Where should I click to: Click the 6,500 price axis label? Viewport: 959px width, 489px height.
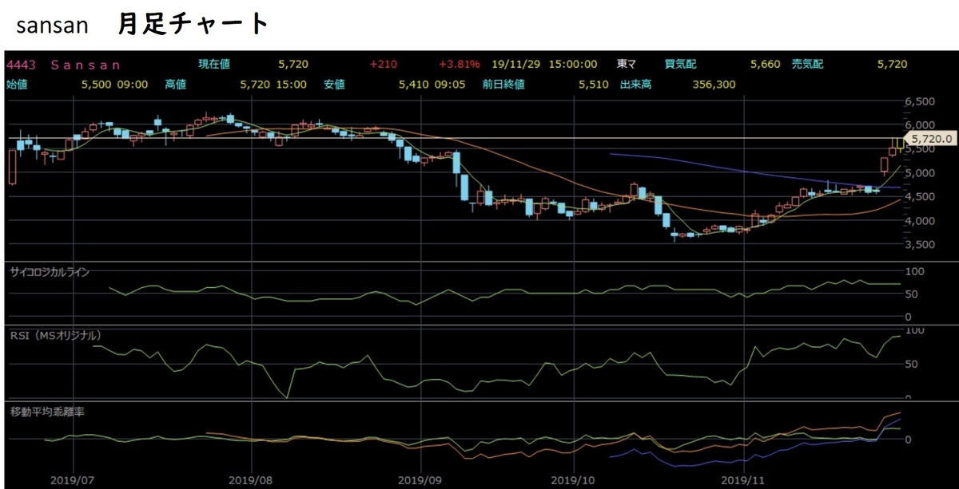click(919, 102)
